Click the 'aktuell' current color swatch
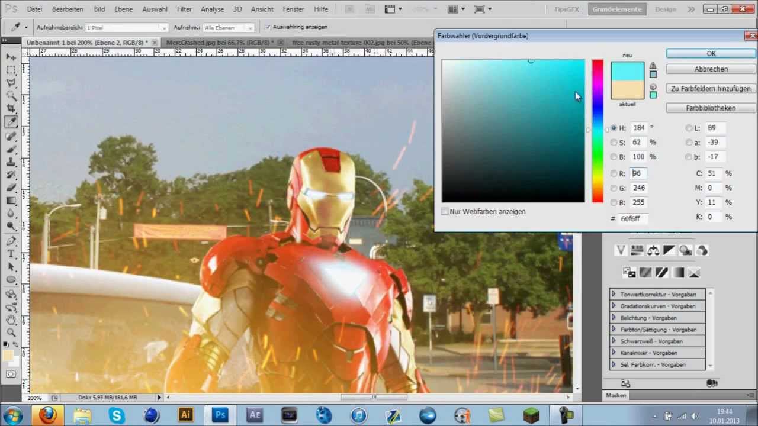 tap(627, 90)
